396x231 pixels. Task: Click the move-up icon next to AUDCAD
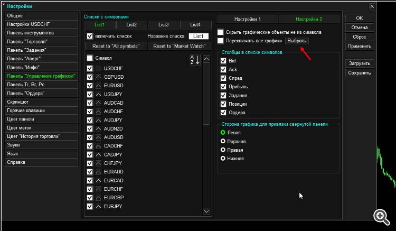[99, 103]
